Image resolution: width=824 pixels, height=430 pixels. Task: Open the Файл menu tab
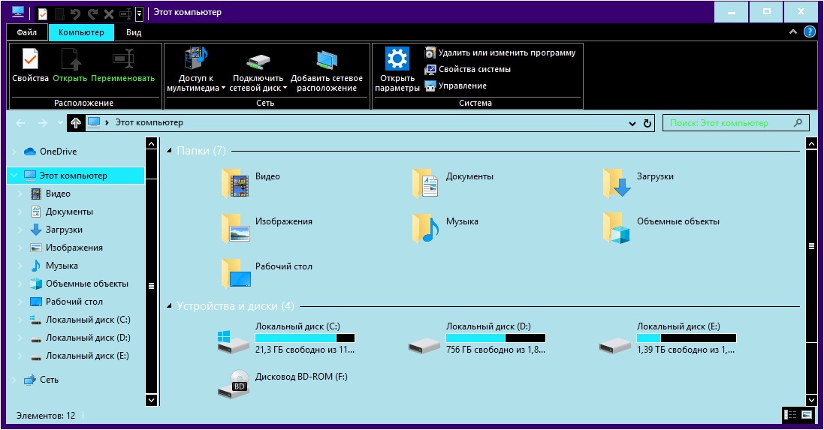pos(27,32)
